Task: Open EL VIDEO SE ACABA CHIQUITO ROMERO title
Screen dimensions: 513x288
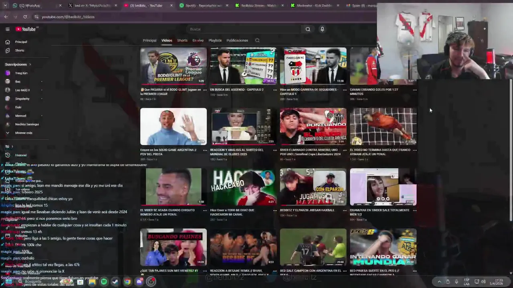Action: tap(168, 212)
